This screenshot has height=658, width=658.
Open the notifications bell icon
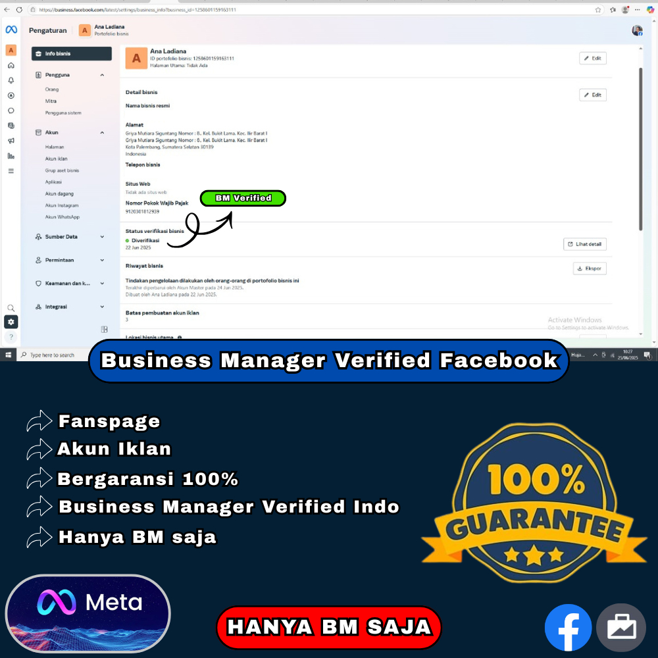[10, 80]
